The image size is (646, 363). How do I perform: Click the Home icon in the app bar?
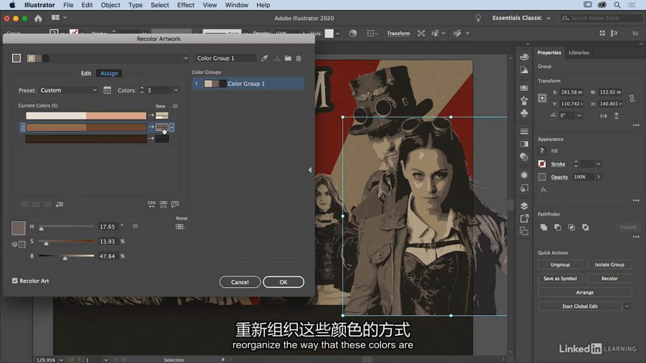[x=38, y=18]
